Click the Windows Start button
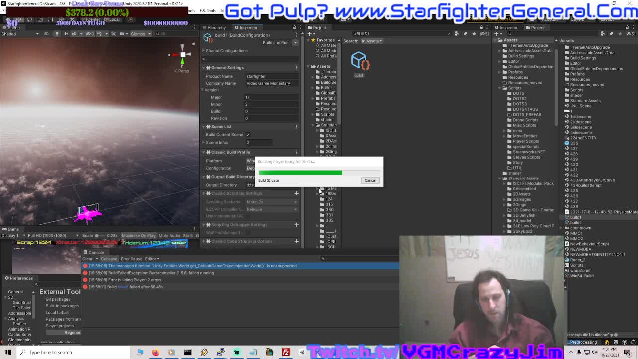This screenshot has height=359, width=638. tap(8, 352)
